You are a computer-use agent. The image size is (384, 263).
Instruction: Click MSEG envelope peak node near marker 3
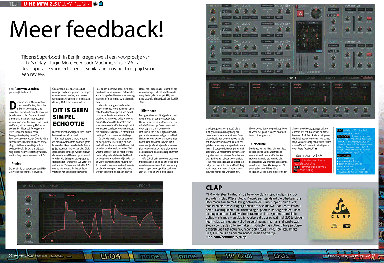(66, 202)
